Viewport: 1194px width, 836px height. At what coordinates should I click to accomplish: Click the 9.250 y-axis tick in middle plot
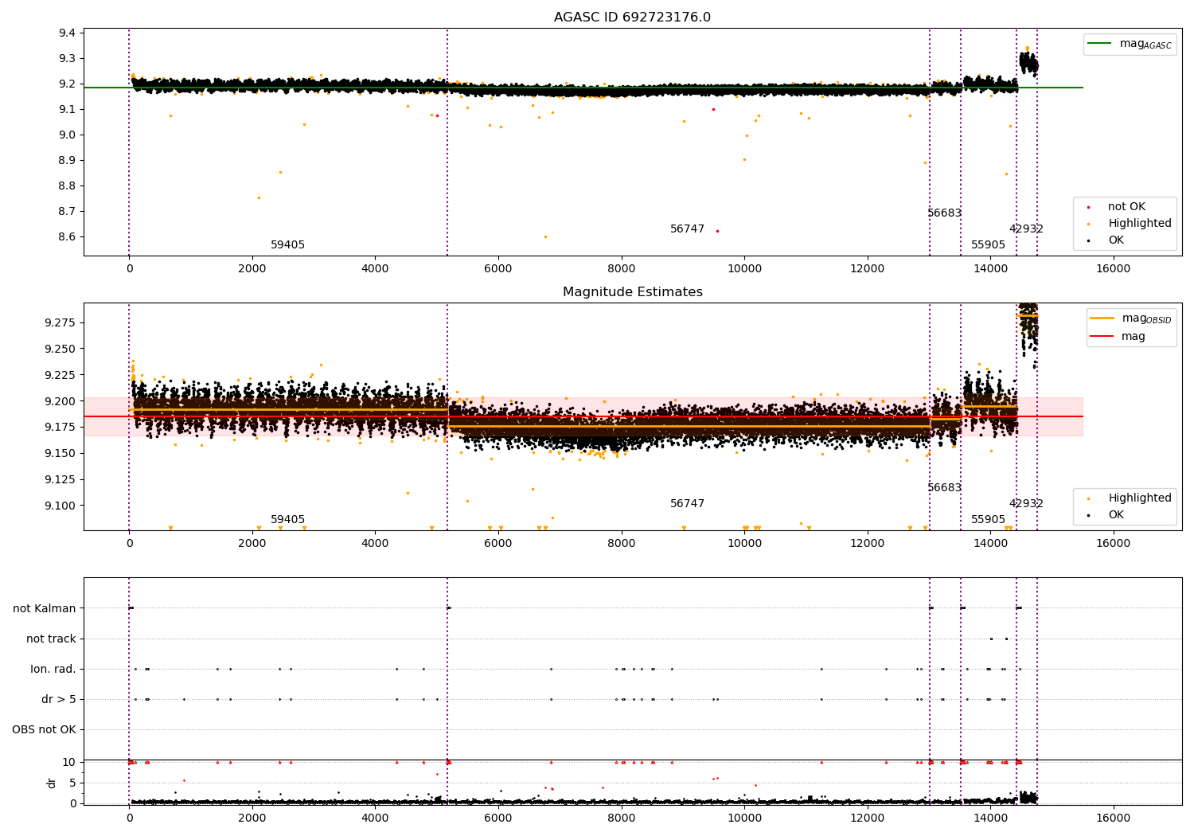click(x=60, y=349)
